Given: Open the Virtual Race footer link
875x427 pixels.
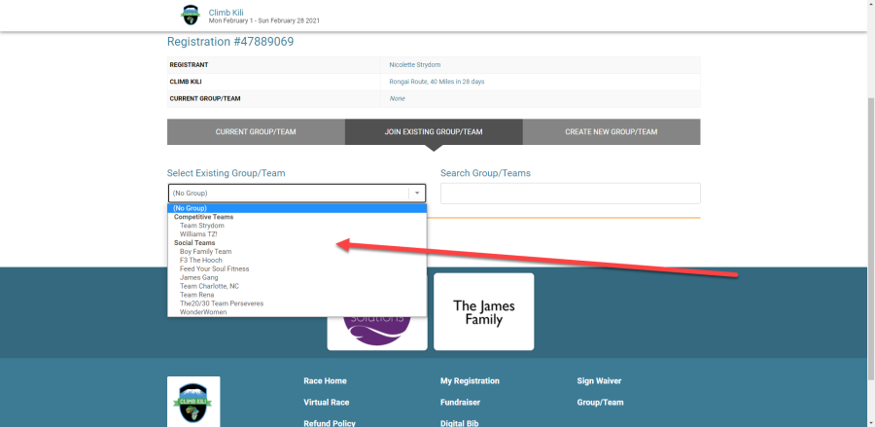Looking at the screenshot, I should tap(326, 402).
